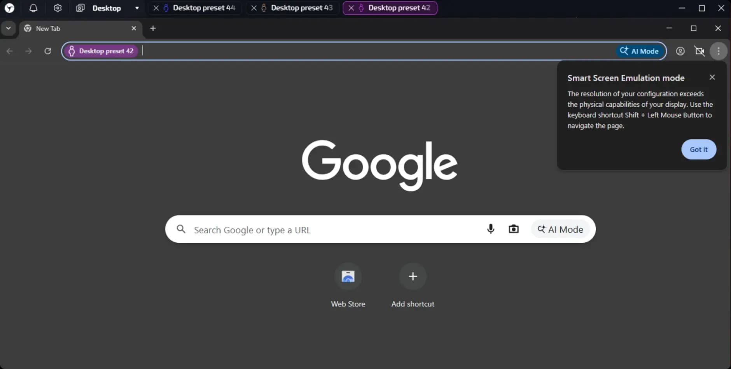Open the Web Store shortcut
731x369 pixels.
coord(348,277)
